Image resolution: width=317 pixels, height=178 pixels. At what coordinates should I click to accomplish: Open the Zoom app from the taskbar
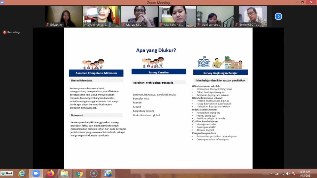pos(36,173)
